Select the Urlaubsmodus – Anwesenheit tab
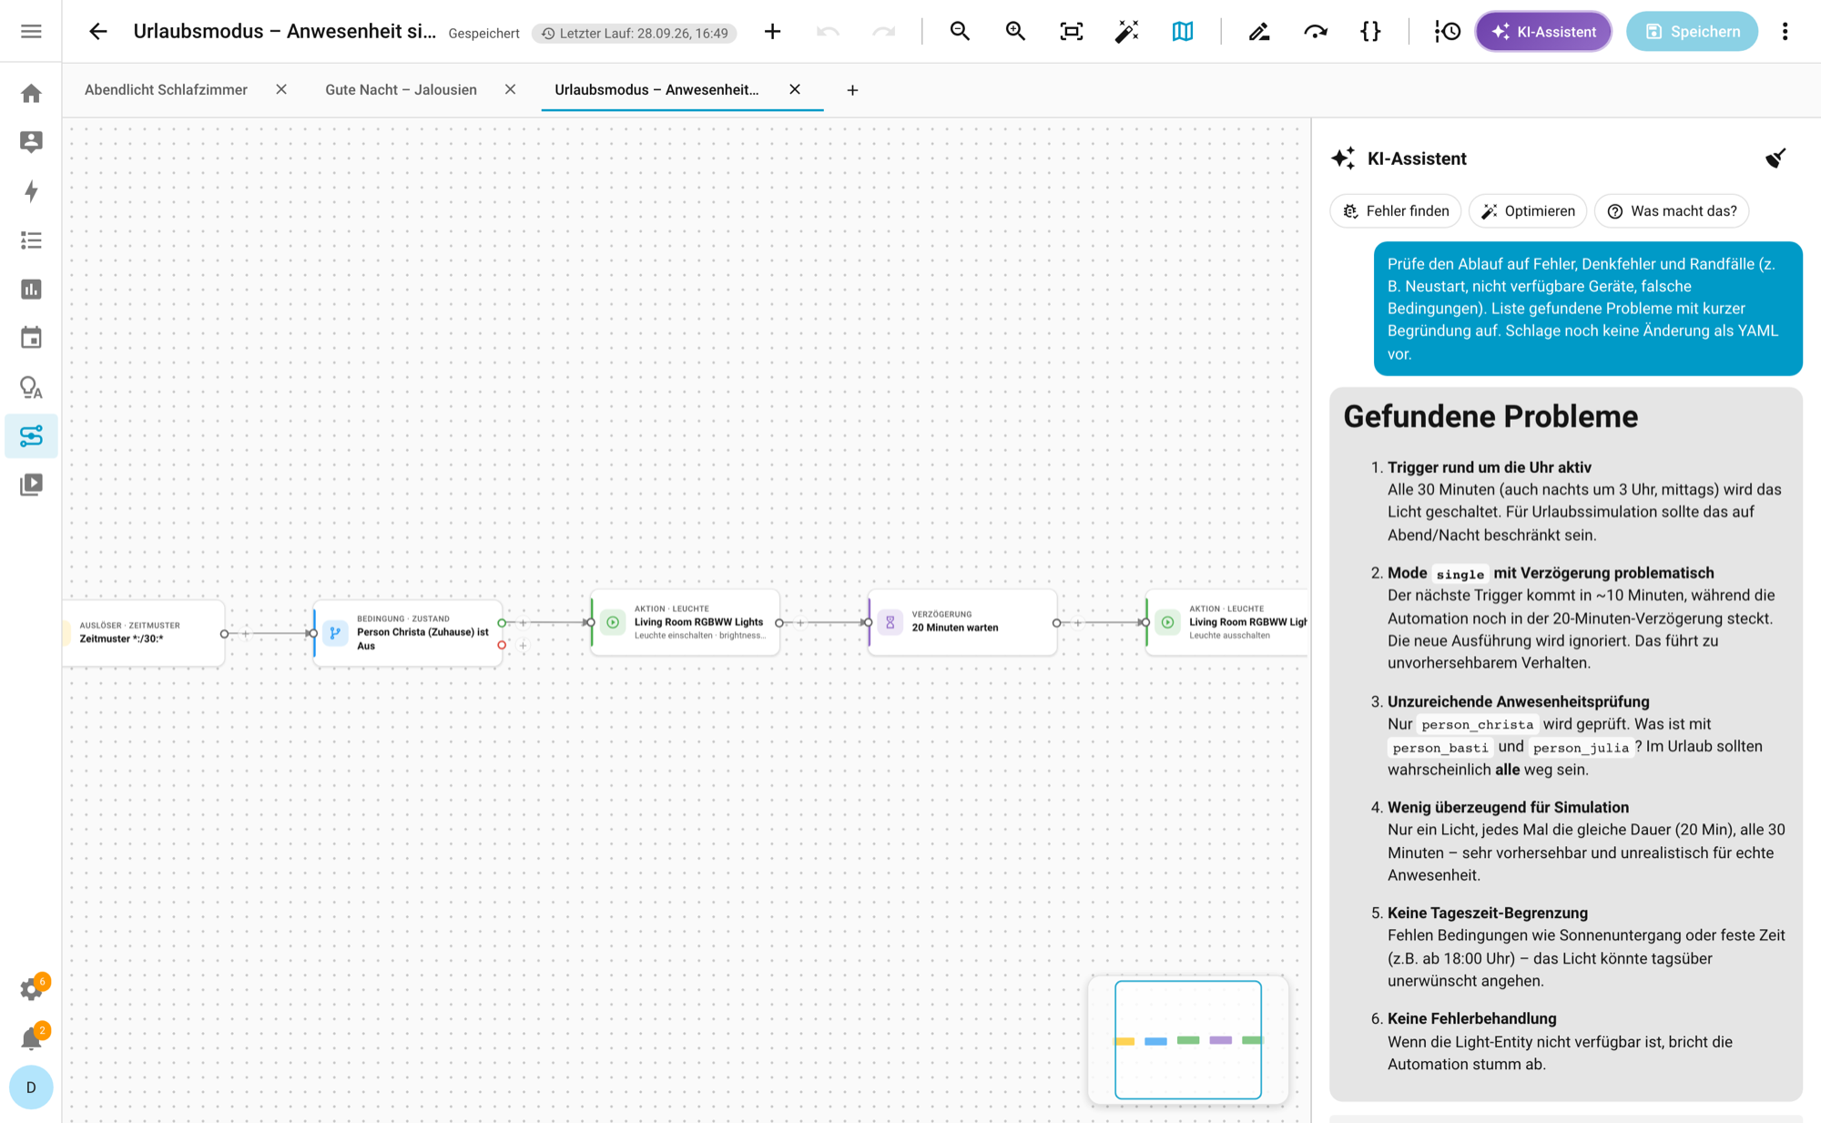Image resolution: width=1821 pixels, height=1123 pixels. [656, 89]
